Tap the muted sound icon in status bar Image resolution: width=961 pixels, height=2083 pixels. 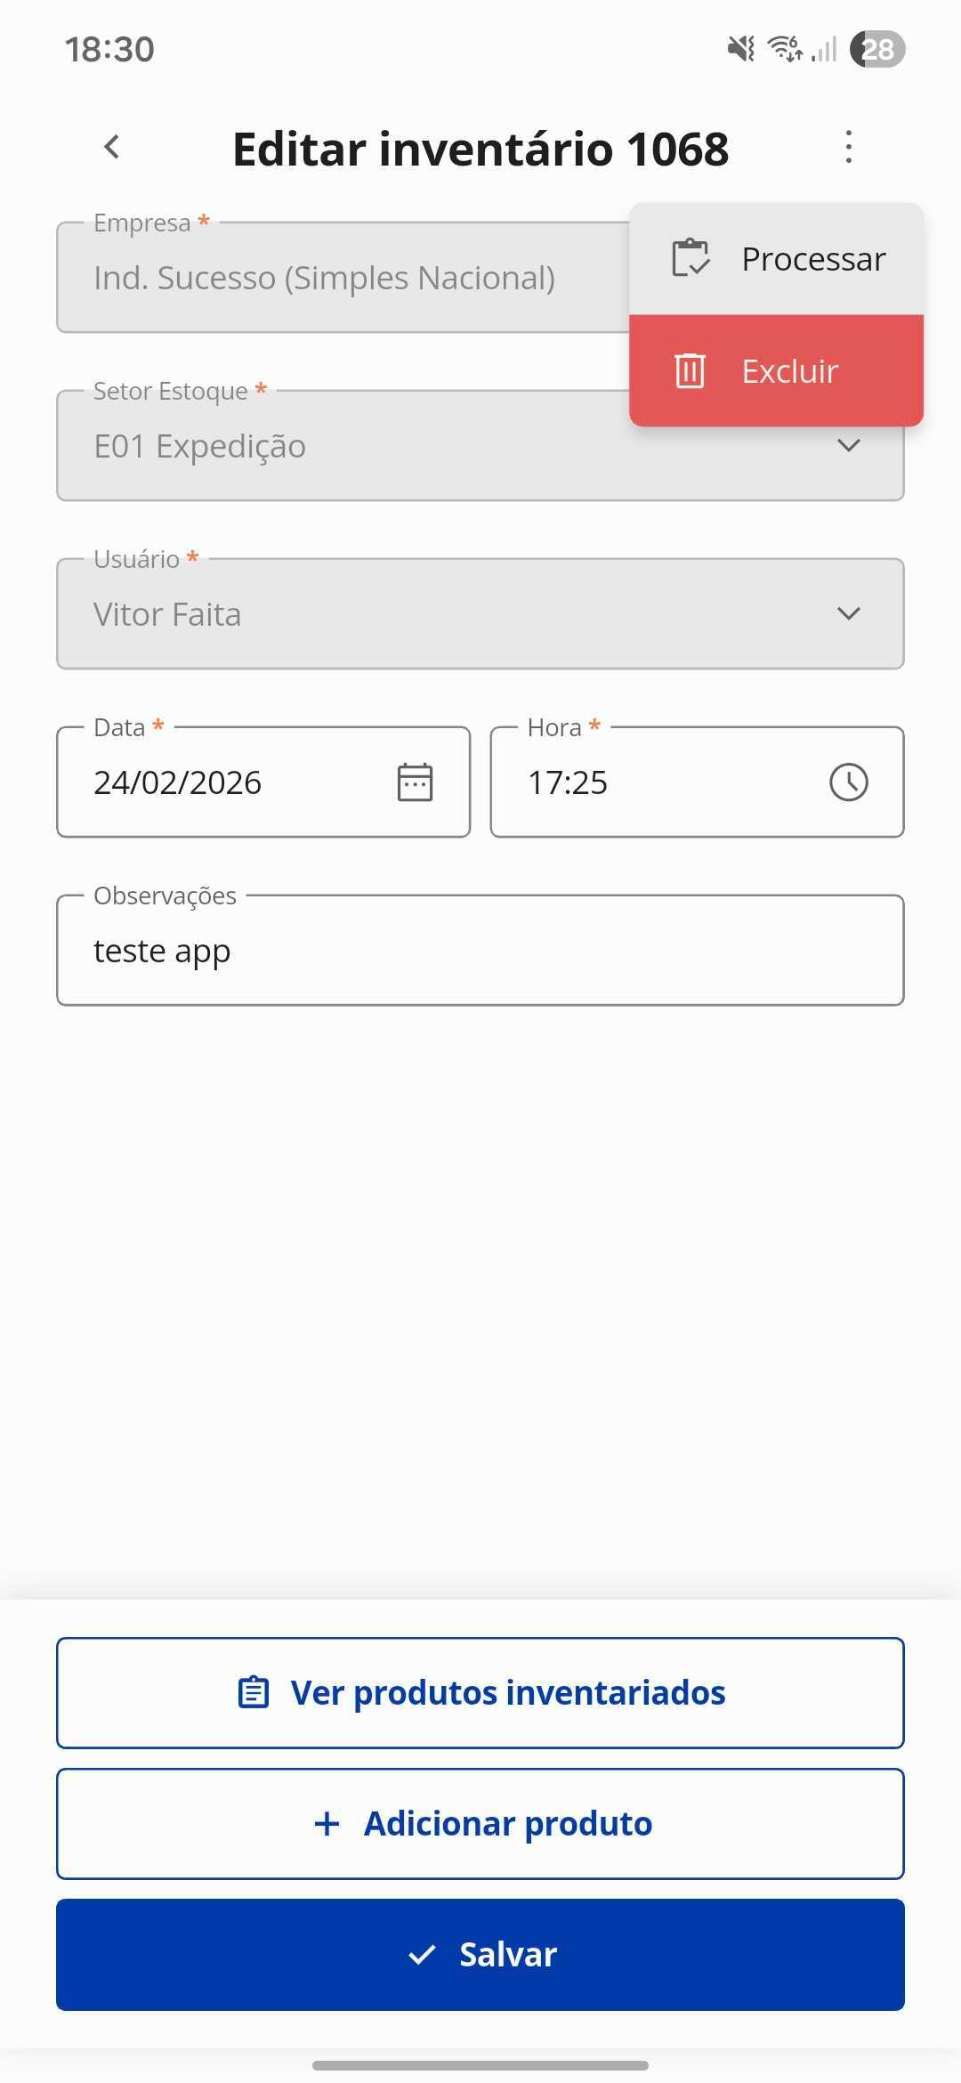tap(740, 49)
